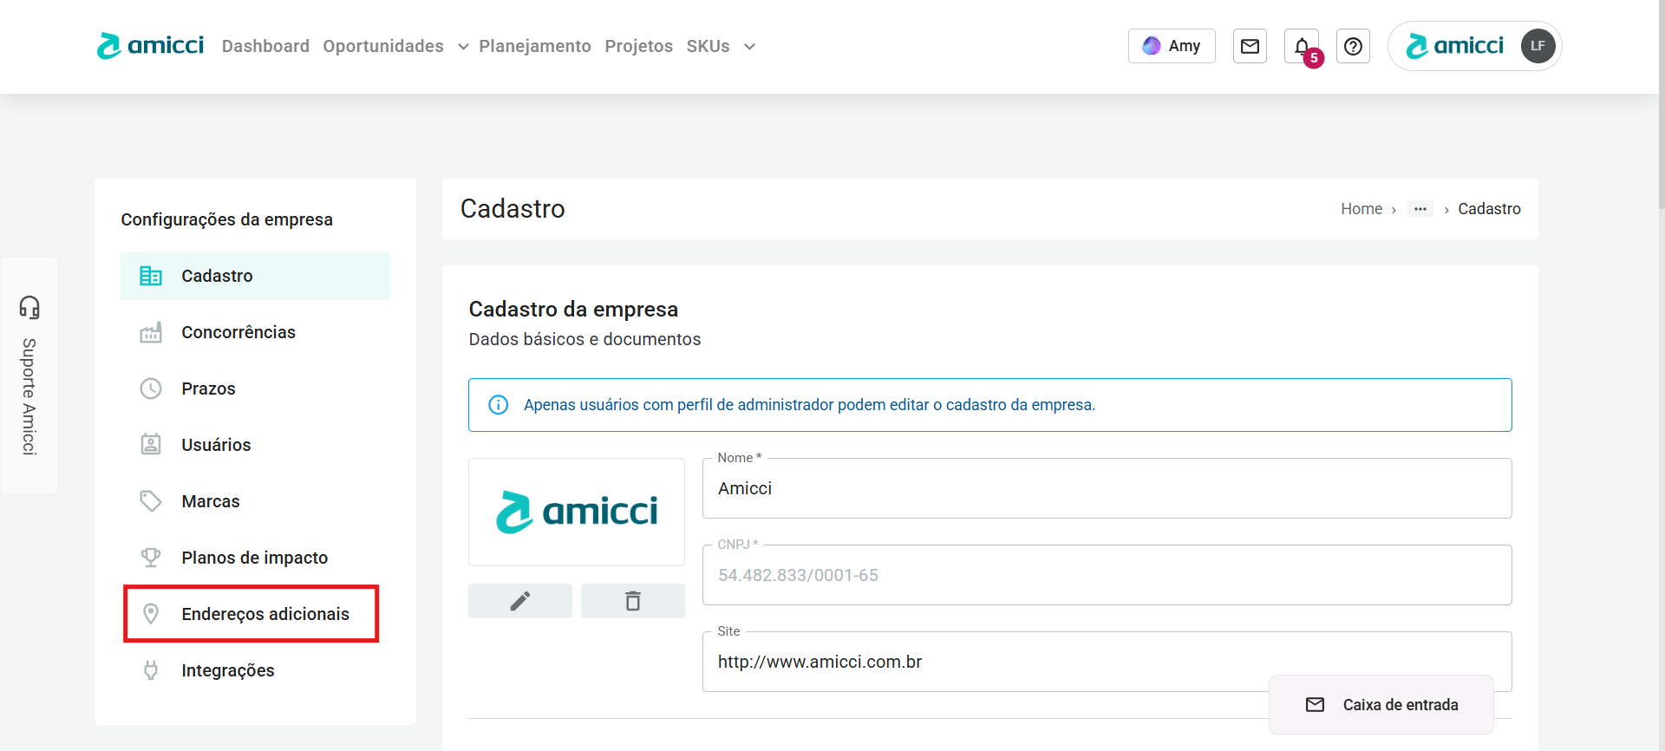The width and height of the screenshot is (1665, 751).
Task: Click the Home breadcrumb link
Action: click(x=1361, y=209)
